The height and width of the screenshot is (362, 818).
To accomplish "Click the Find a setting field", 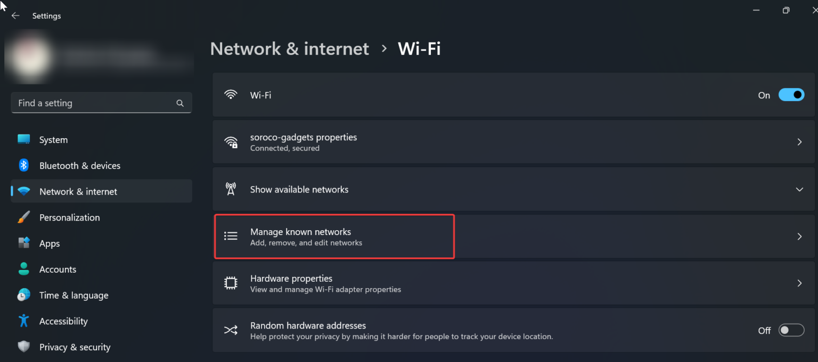I will [93, 103].
